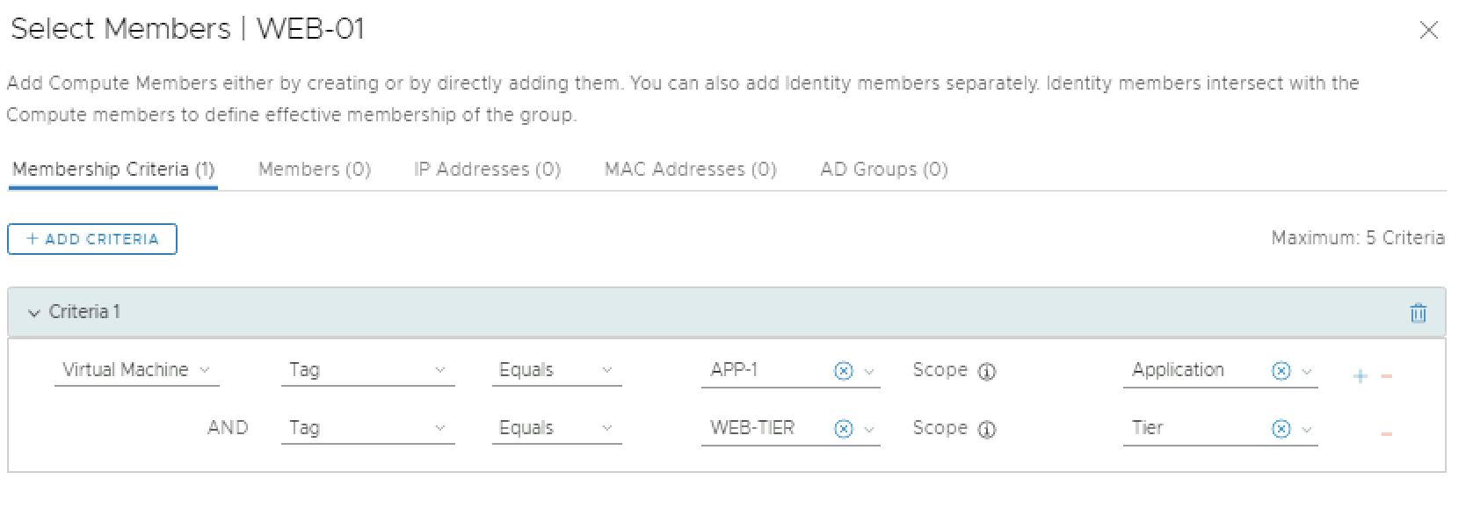Open the AD Groups tab
Viewport: 1473px width, 508px height.
(x=883, y=169)
